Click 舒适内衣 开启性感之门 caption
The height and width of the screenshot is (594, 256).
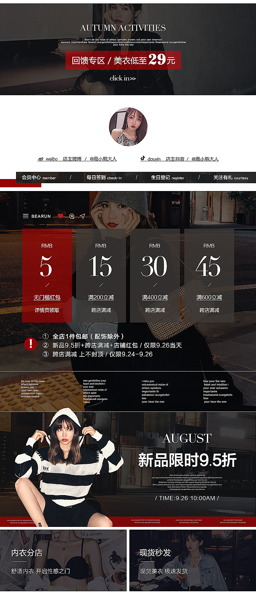(x=41, y=571)
